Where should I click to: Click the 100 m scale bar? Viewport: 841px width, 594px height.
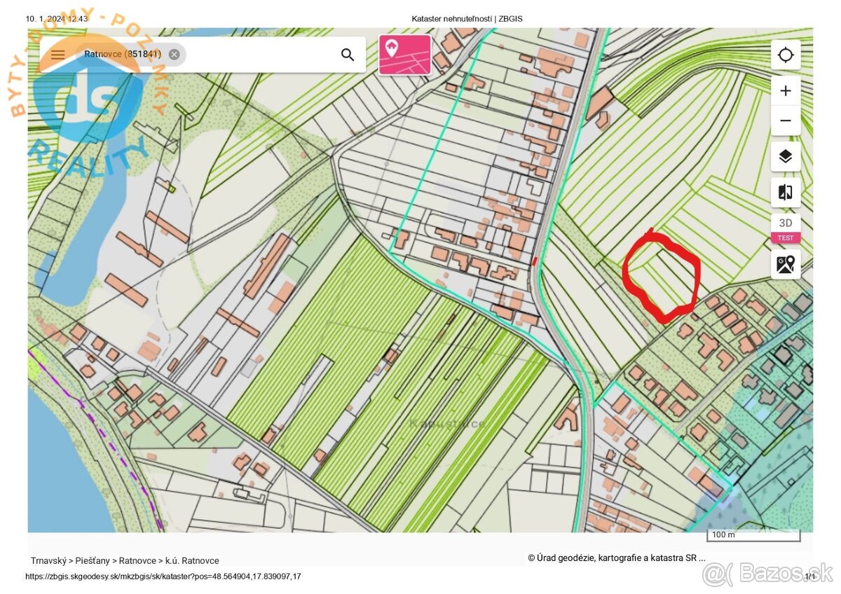tap(753, 534)
